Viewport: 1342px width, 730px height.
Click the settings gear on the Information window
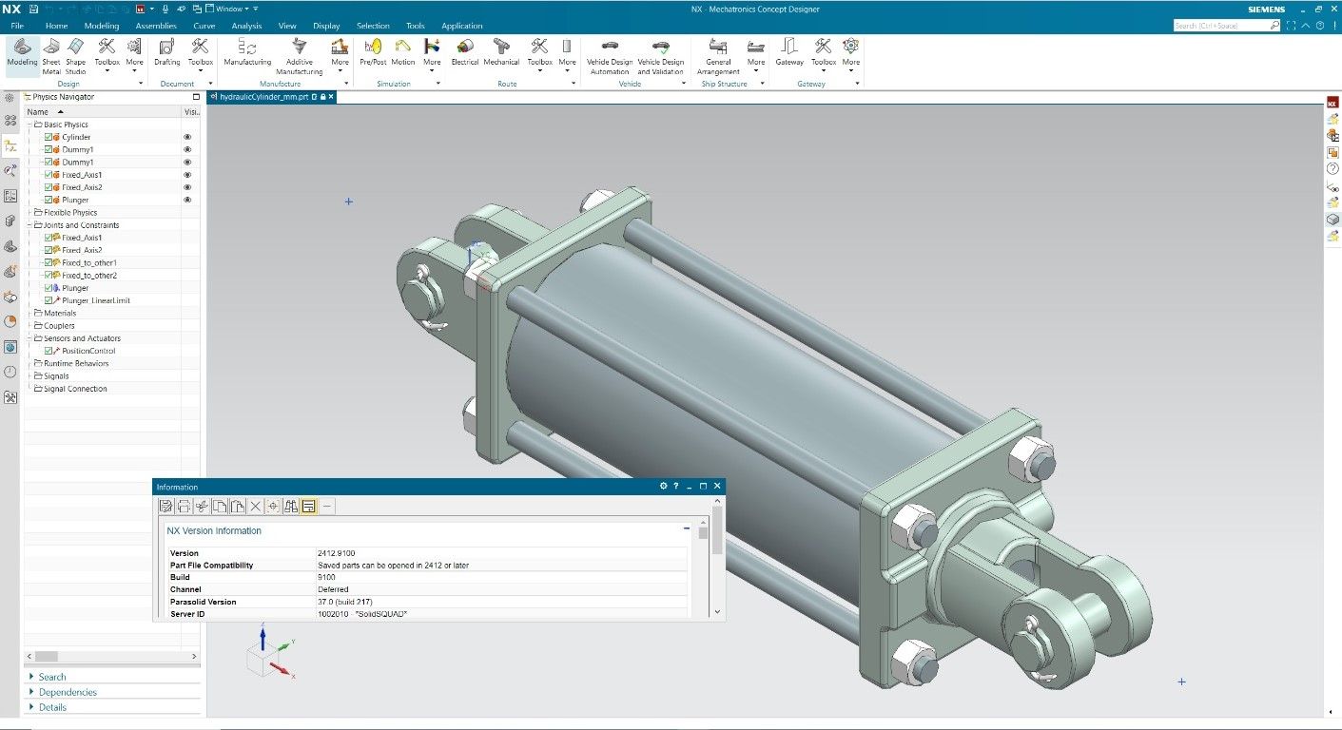663,486
